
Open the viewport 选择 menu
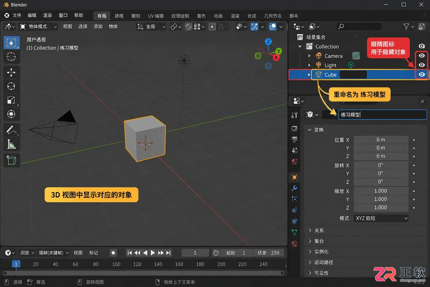pos(83,27)
